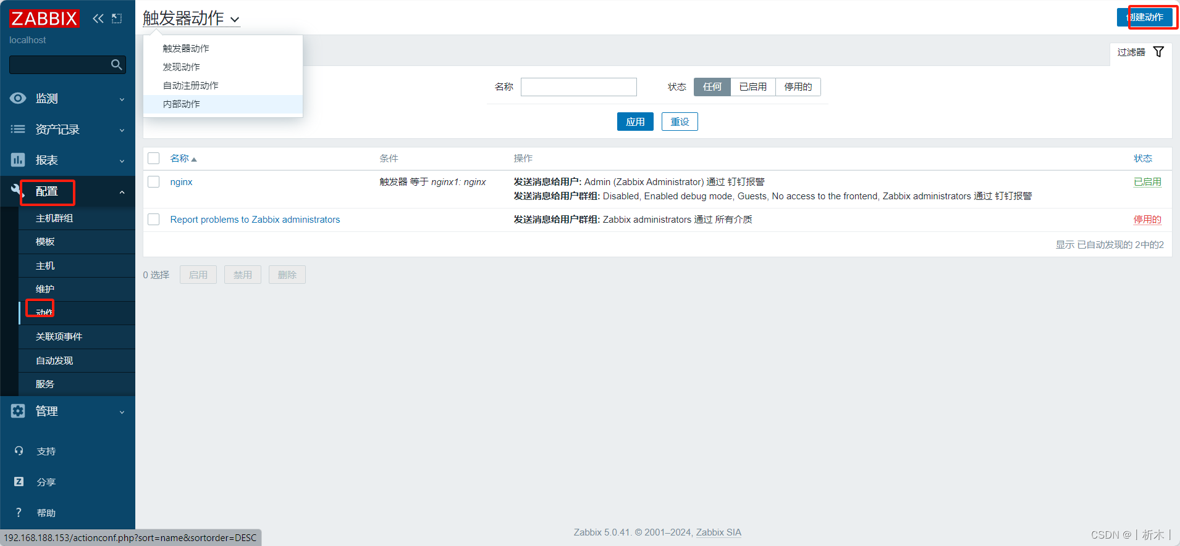Expand the 监测 menu section
Screen dimensions: 1180x546
pos(122,99)
